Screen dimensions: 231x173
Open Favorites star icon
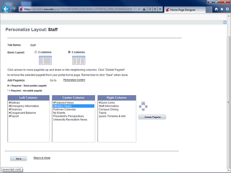pos(221,9)
